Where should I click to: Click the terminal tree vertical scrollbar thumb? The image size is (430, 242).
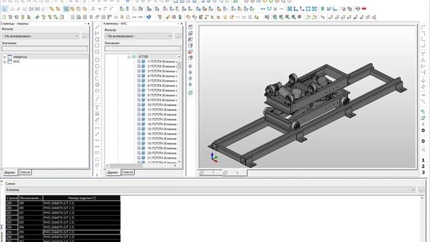click(179, 65)
